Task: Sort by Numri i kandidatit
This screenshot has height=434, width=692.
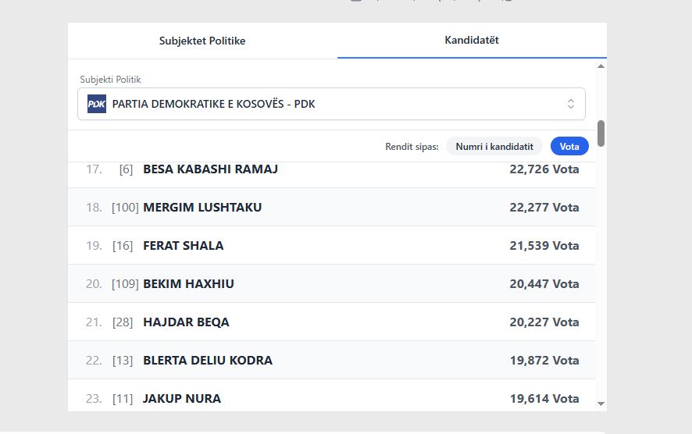Action: (494, 147)
